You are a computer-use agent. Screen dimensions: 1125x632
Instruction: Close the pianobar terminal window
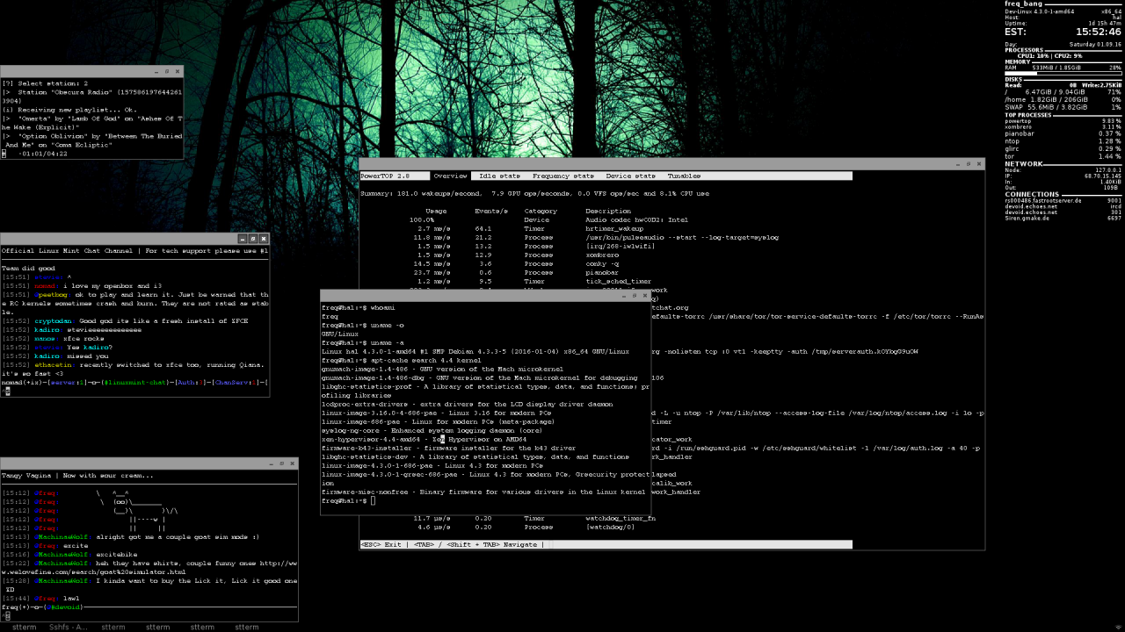coord(178,71)
